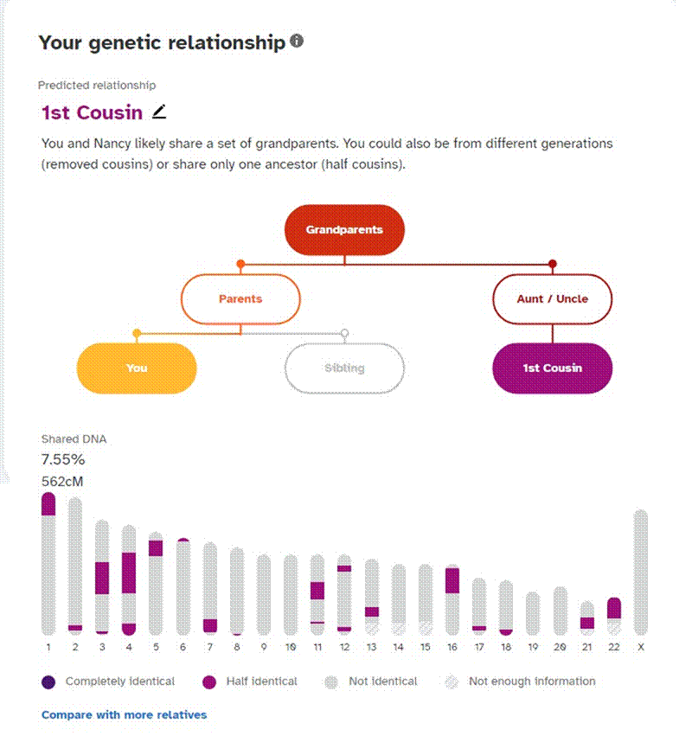This screenshot has height=736, width=679.
Task: Select the Grandparents node
Action: point(344,230)
